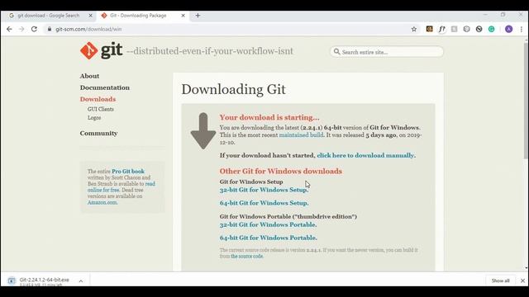529x297 pixels.
Task: Click the site lock icon in address bar
Action: [50, 30]
